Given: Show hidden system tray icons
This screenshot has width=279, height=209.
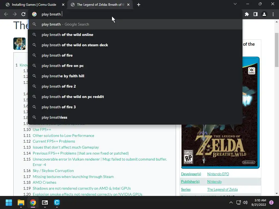Looking at the screenshot, I should tap(231, 202).
